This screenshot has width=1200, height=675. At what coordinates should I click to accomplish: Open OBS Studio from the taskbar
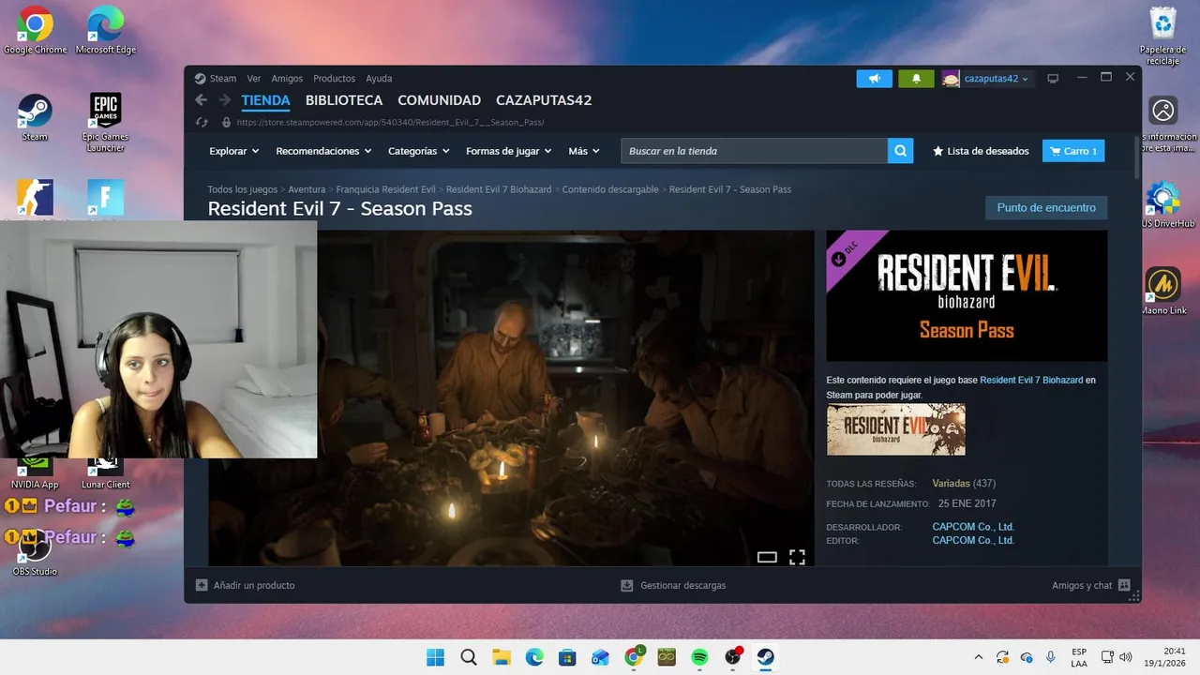732,657
